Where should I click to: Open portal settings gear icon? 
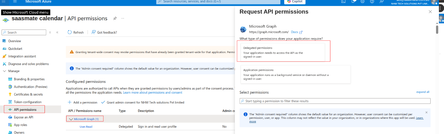coord(363,2)
